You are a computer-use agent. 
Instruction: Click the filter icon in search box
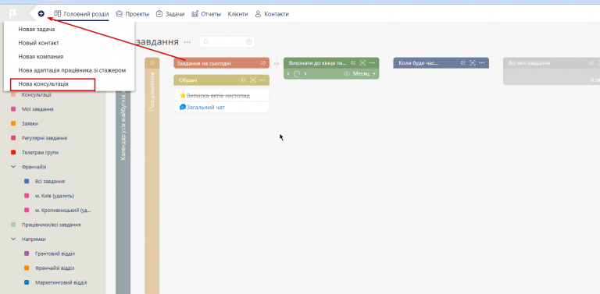click(x=249, y=42)
